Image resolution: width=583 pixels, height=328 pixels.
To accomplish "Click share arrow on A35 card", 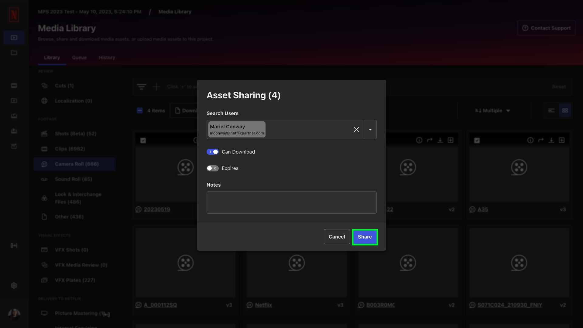I will pos(541,140).
